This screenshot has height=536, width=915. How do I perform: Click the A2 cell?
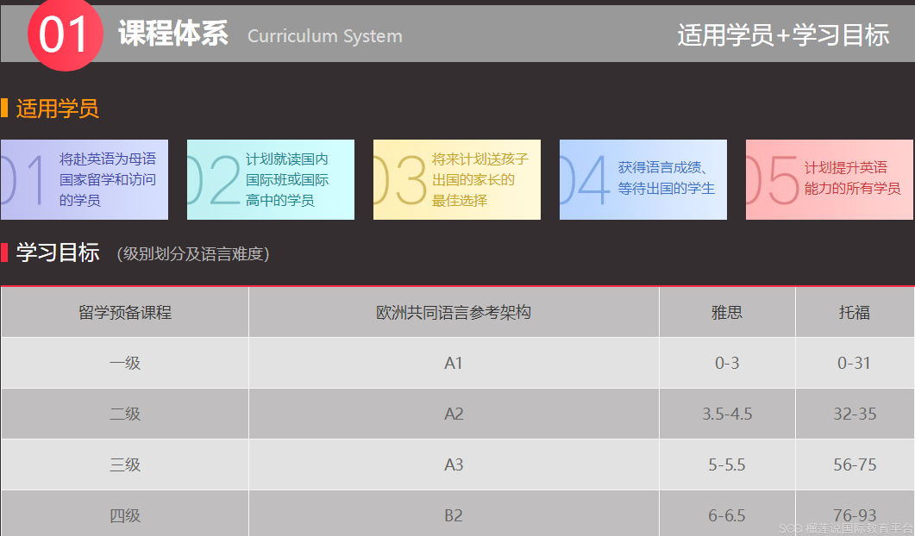point(454,414)
